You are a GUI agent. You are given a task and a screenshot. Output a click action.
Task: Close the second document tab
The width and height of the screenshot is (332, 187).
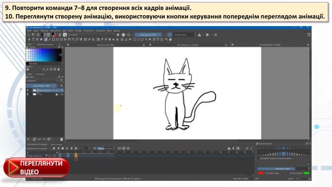[226, 45]
